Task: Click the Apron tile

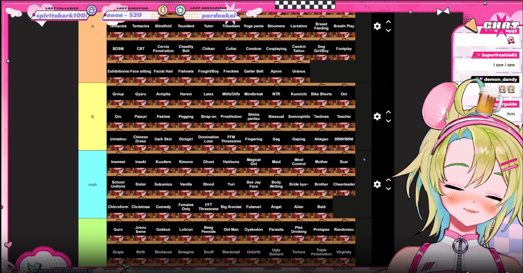Action: click(276, 72)
